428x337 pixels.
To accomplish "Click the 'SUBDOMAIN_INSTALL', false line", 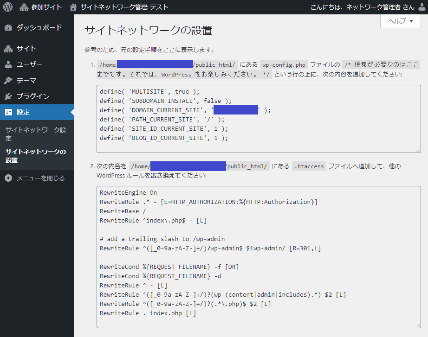I will click(165, 101).
